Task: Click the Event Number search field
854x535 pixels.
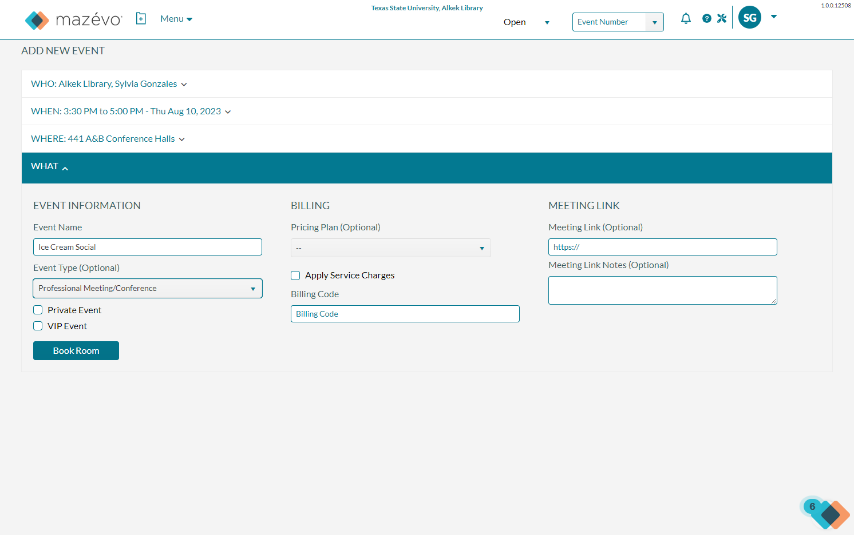Action: [x=610, y=22]
